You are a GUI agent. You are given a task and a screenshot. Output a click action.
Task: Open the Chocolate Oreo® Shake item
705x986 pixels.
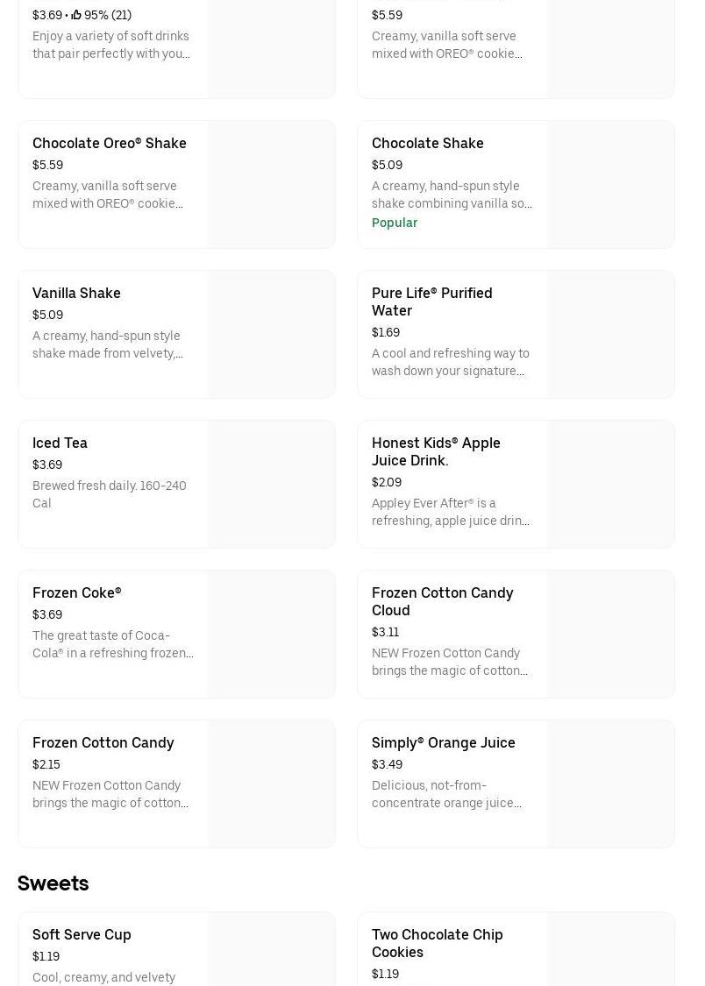point(110,144)
